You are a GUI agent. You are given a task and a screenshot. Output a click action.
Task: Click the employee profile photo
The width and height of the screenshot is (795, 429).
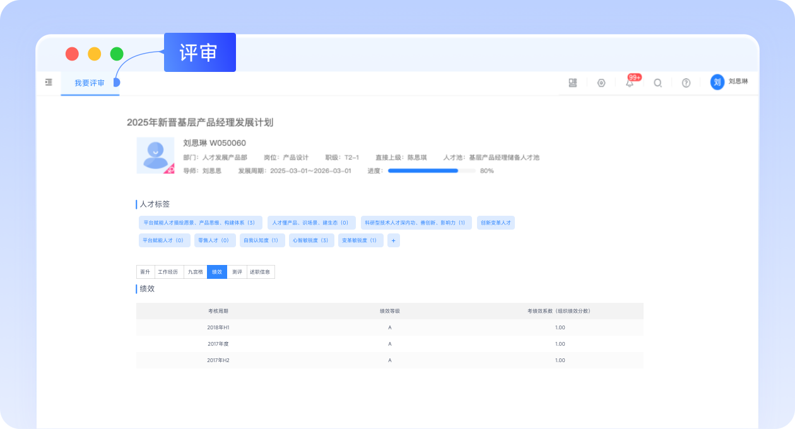pyautogui.click(x=155, y=155)
